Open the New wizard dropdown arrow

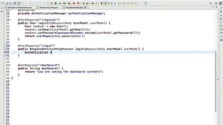click(x=5, y=3)
